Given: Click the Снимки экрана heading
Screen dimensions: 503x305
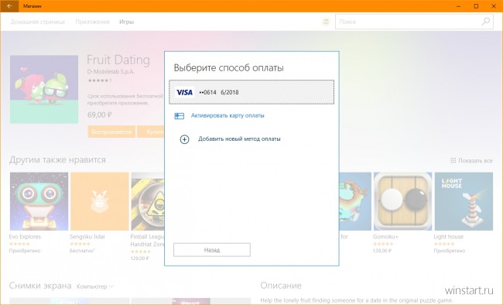Looking at the screenshot, I should pos(40,286).
